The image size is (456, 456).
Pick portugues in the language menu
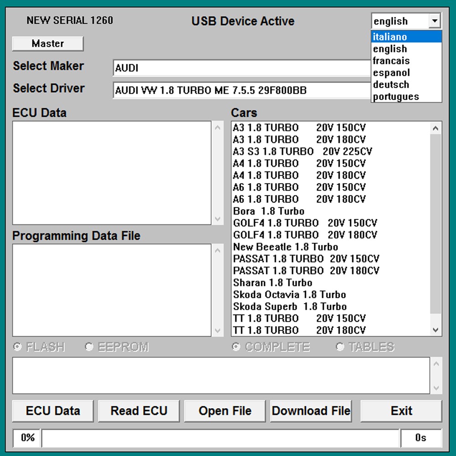[394, 96]
